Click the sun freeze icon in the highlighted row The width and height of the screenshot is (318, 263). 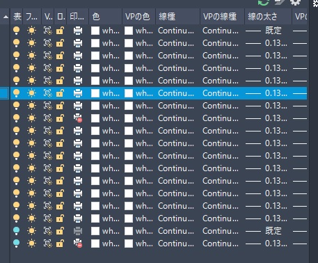point(31,93)
